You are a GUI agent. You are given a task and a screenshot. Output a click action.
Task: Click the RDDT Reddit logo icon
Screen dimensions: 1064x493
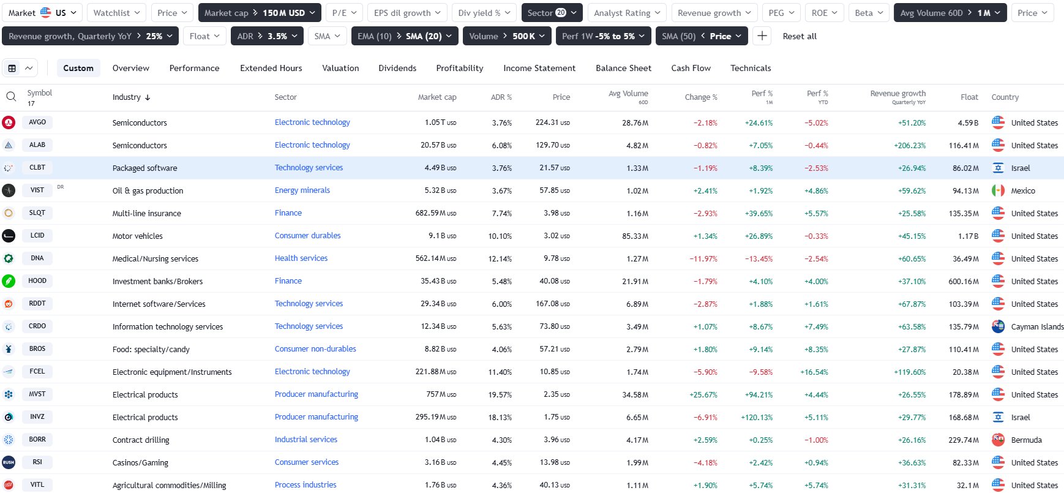[9, 304]
